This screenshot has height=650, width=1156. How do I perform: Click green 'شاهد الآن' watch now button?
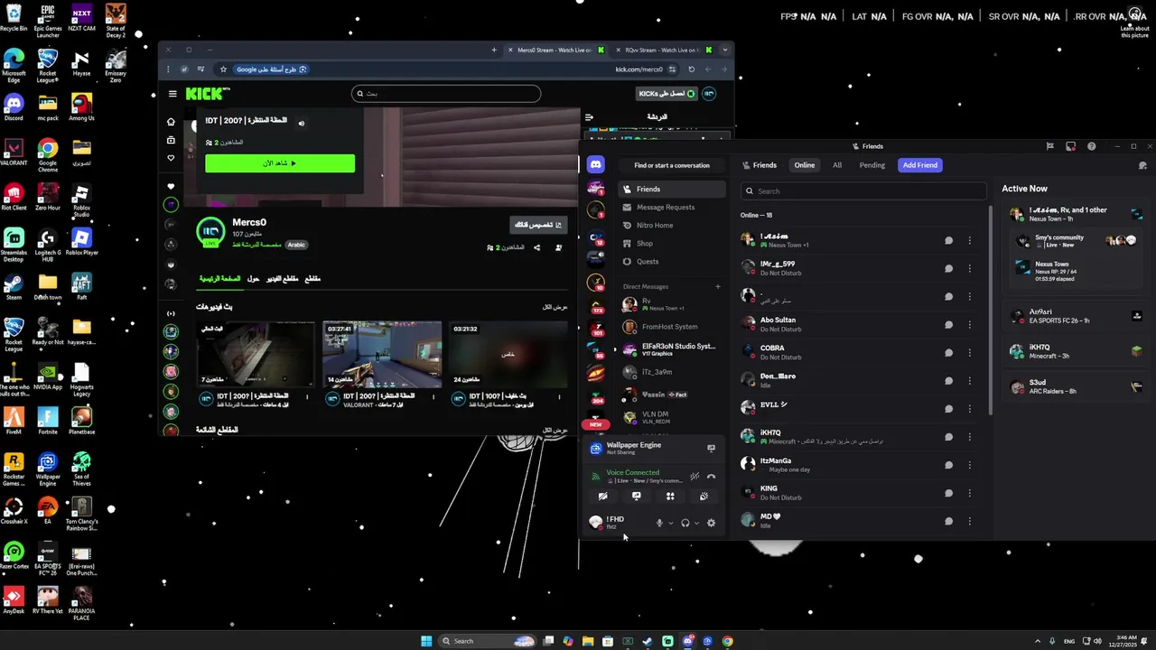coord(280,163)
